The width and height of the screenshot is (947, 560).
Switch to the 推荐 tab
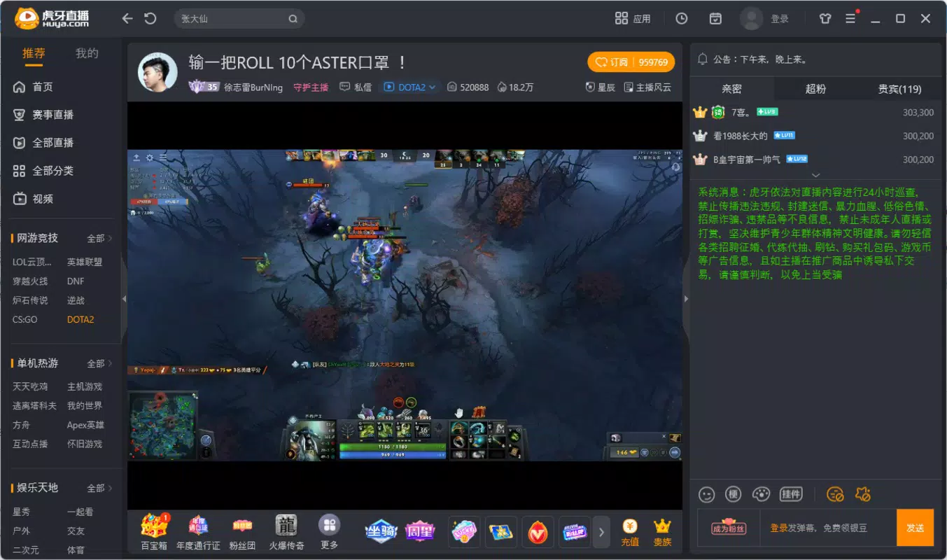click(34, 54)
